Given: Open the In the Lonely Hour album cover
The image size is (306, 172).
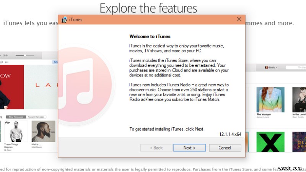Looking at the screenshot, I should (x=299, y=100).
